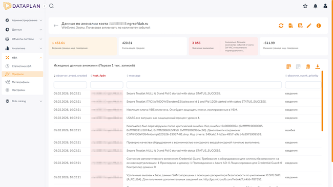
Task: Click the 'ошибка' priority cell
Action: 290,130
